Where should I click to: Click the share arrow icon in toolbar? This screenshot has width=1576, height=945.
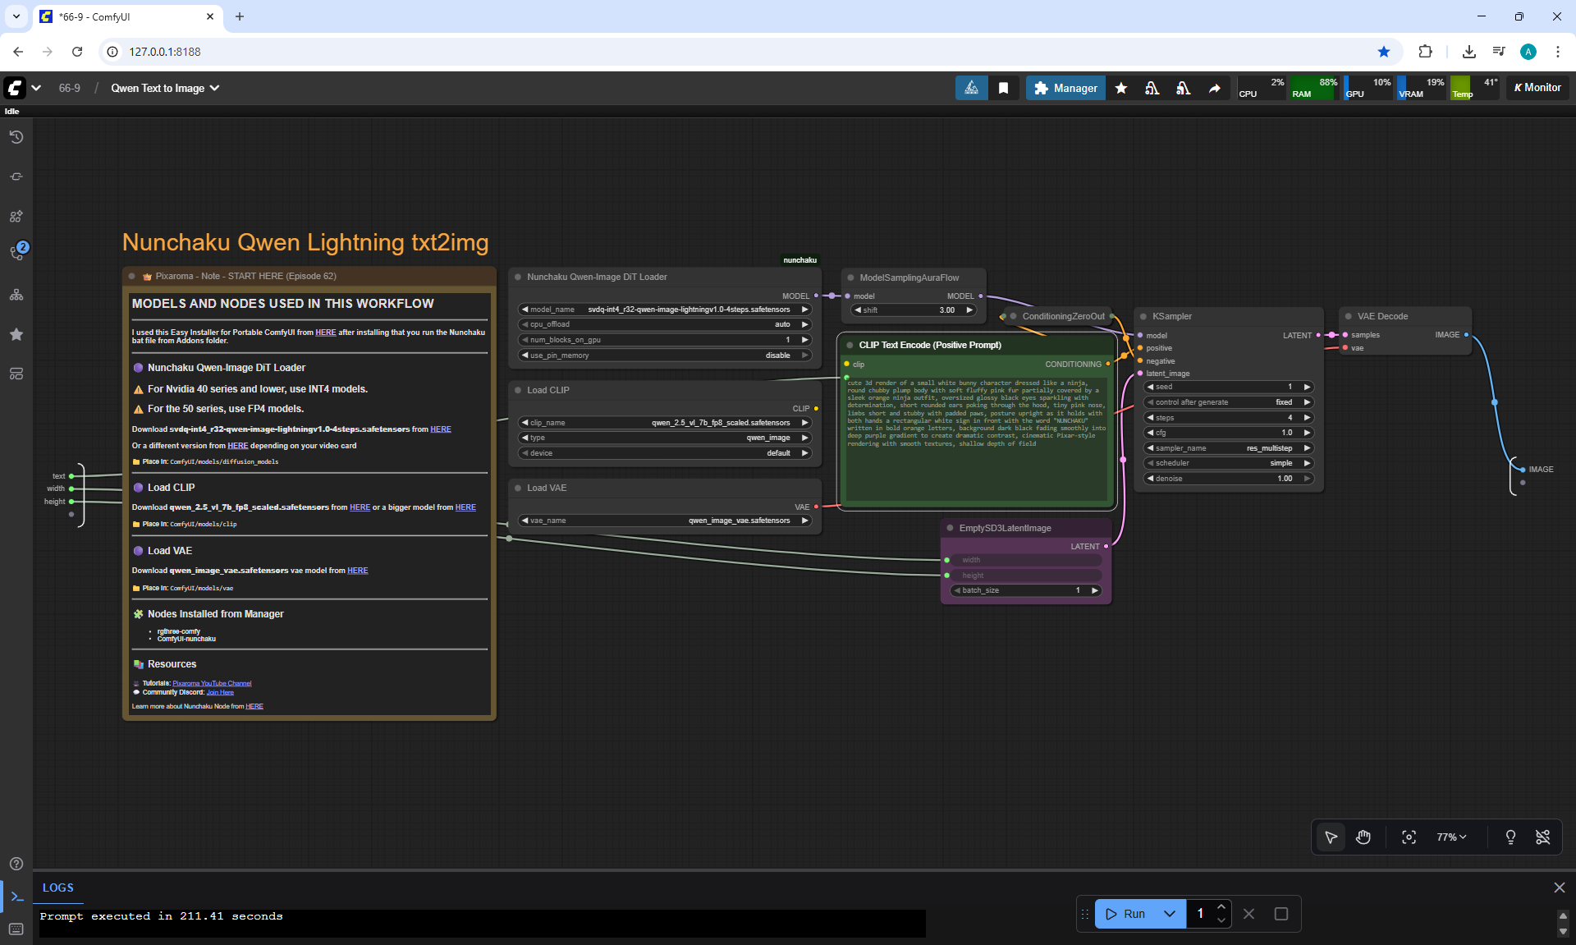pyautogui.click(x=1214, y=88)
